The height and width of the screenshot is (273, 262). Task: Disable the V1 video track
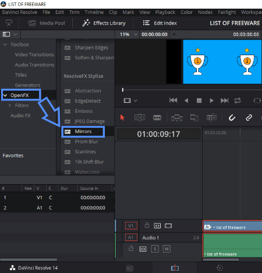[168, 226]
